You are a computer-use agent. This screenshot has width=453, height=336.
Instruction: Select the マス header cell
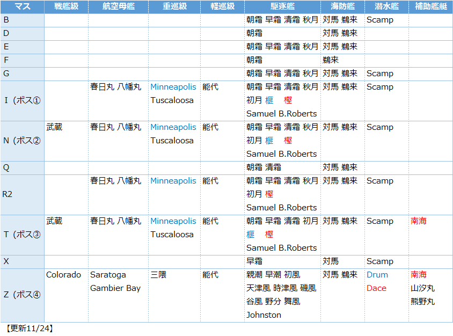[22, 6]
